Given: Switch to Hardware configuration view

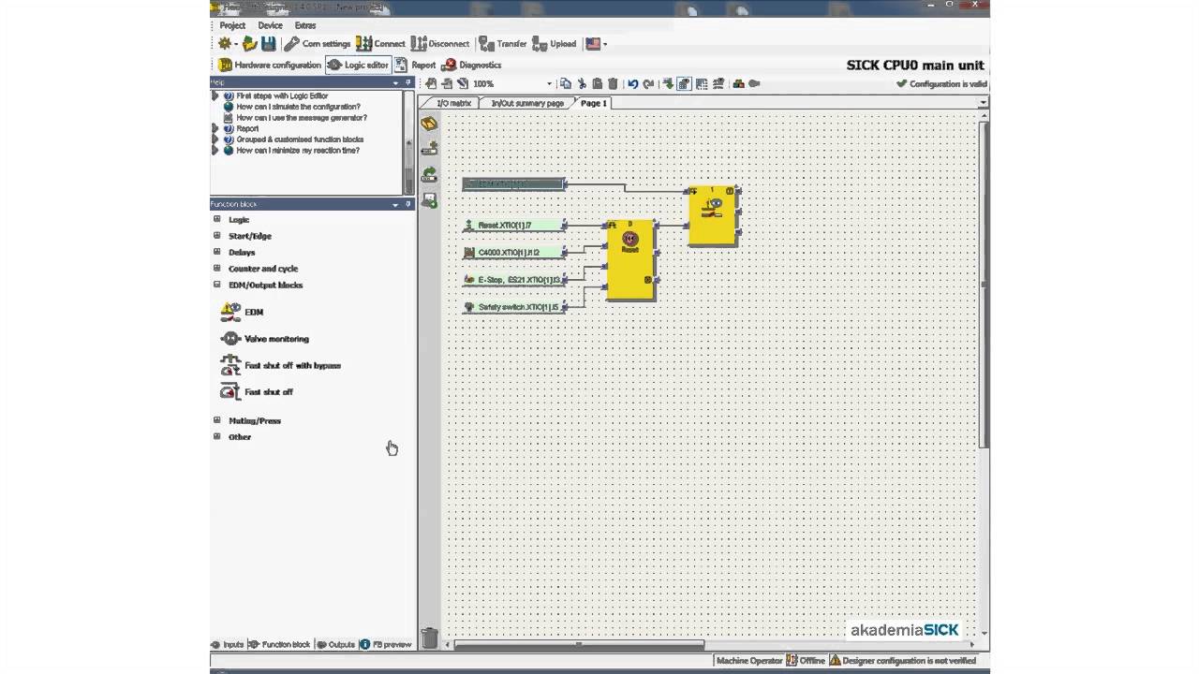Looking at the screenshot, I should coord(270,65).
